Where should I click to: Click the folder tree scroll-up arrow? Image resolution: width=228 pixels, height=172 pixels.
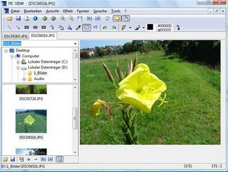tap(75, 50)
